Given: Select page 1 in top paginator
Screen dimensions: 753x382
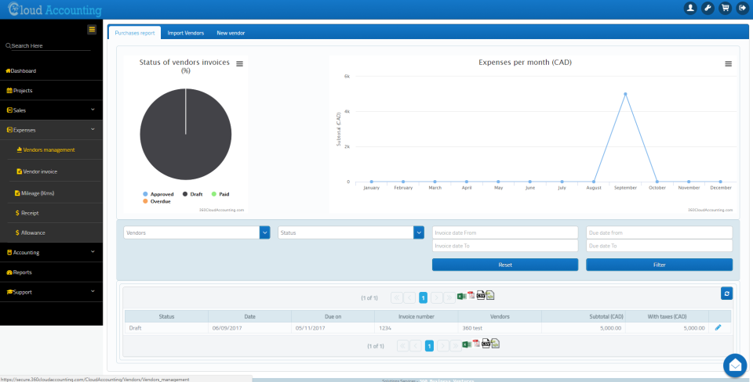Looking at the screenshot, I should click(423, 297).
